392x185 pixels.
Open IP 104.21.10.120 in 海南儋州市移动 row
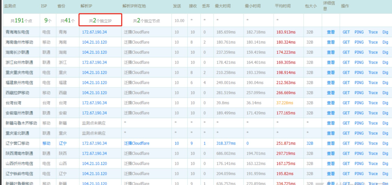(x=94, y=42)
